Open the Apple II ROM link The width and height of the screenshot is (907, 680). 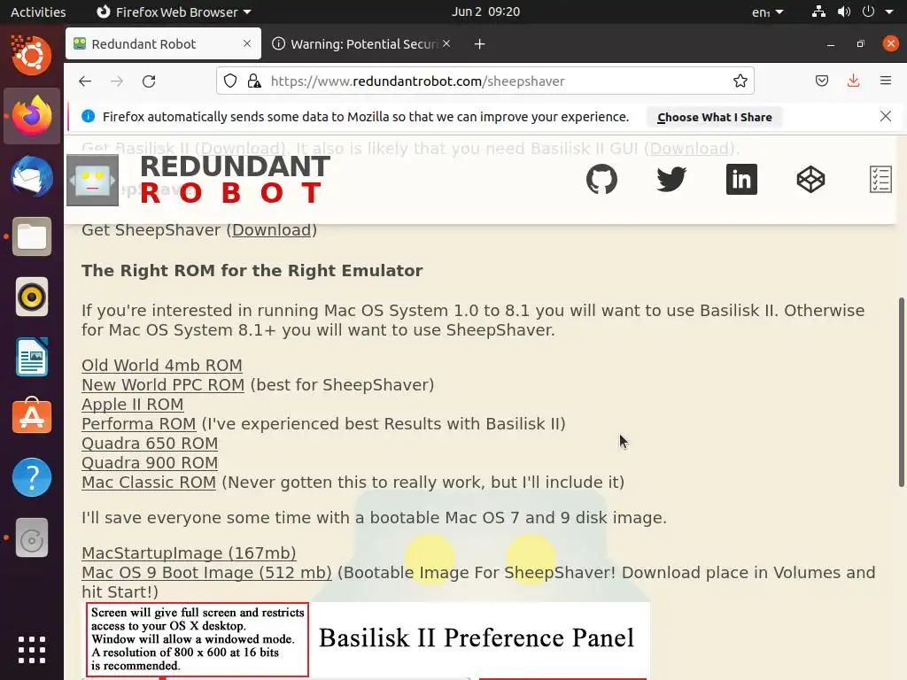click(133, 404)
